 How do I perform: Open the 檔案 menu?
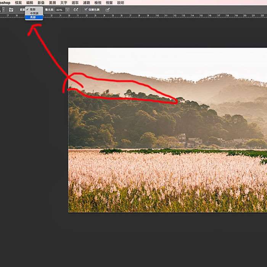(18, 3)
